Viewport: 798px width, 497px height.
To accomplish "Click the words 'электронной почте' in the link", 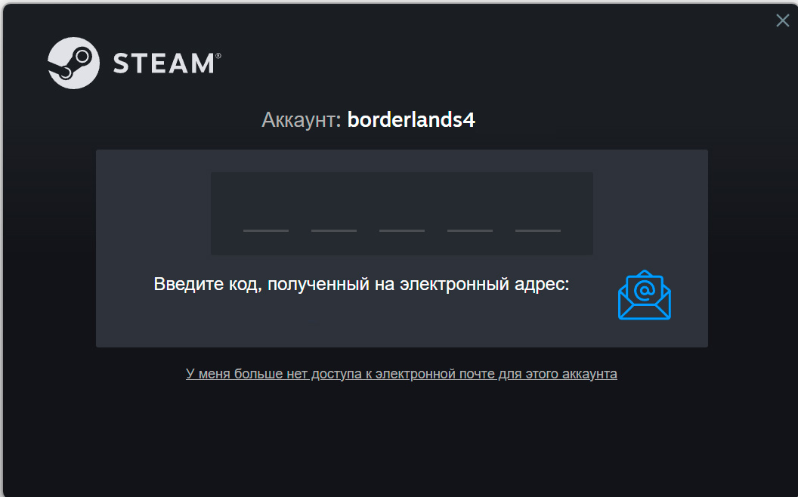I will point(435,374).
